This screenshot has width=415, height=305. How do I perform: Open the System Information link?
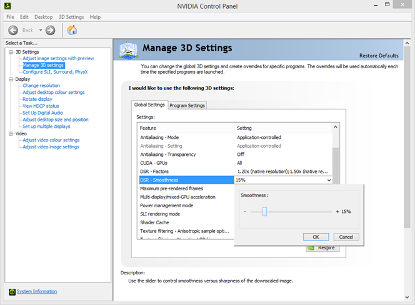[x=37, y=291]
